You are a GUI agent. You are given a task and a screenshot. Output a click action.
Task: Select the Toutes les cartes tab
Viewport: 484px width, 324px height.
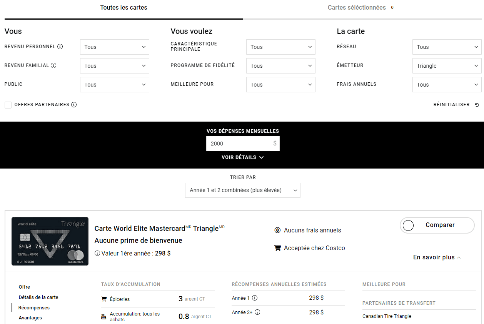coord(124,8)
